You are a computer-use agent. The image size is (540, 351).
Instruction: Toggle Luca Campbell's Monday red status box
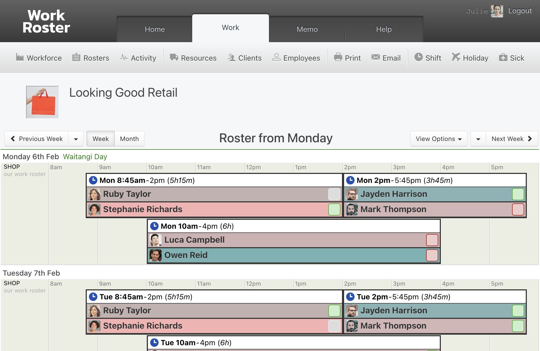pyautogui.click(x=432, y=240)
